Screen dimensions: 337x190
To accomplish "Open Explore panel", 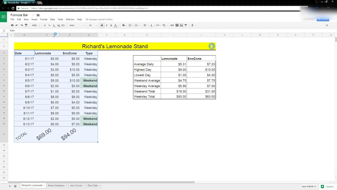I will click(327, 187).
